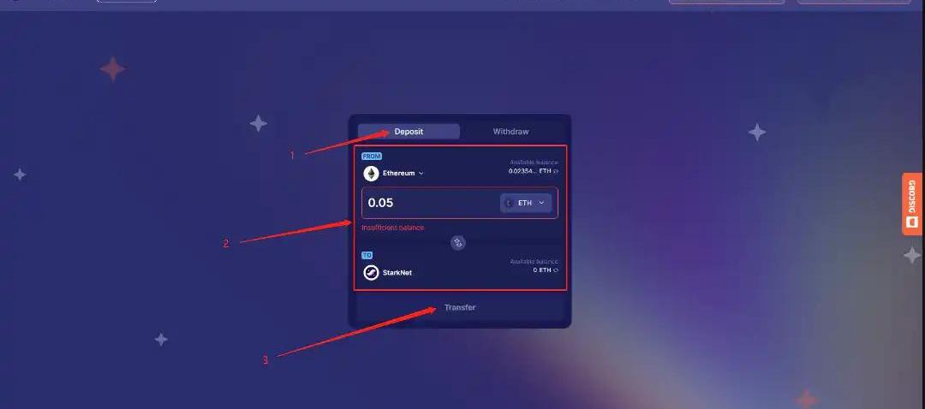The height and width of the screenshot is (409, 925).
Task: Click the Insufficient balance warning text
Action: (393, 228)
